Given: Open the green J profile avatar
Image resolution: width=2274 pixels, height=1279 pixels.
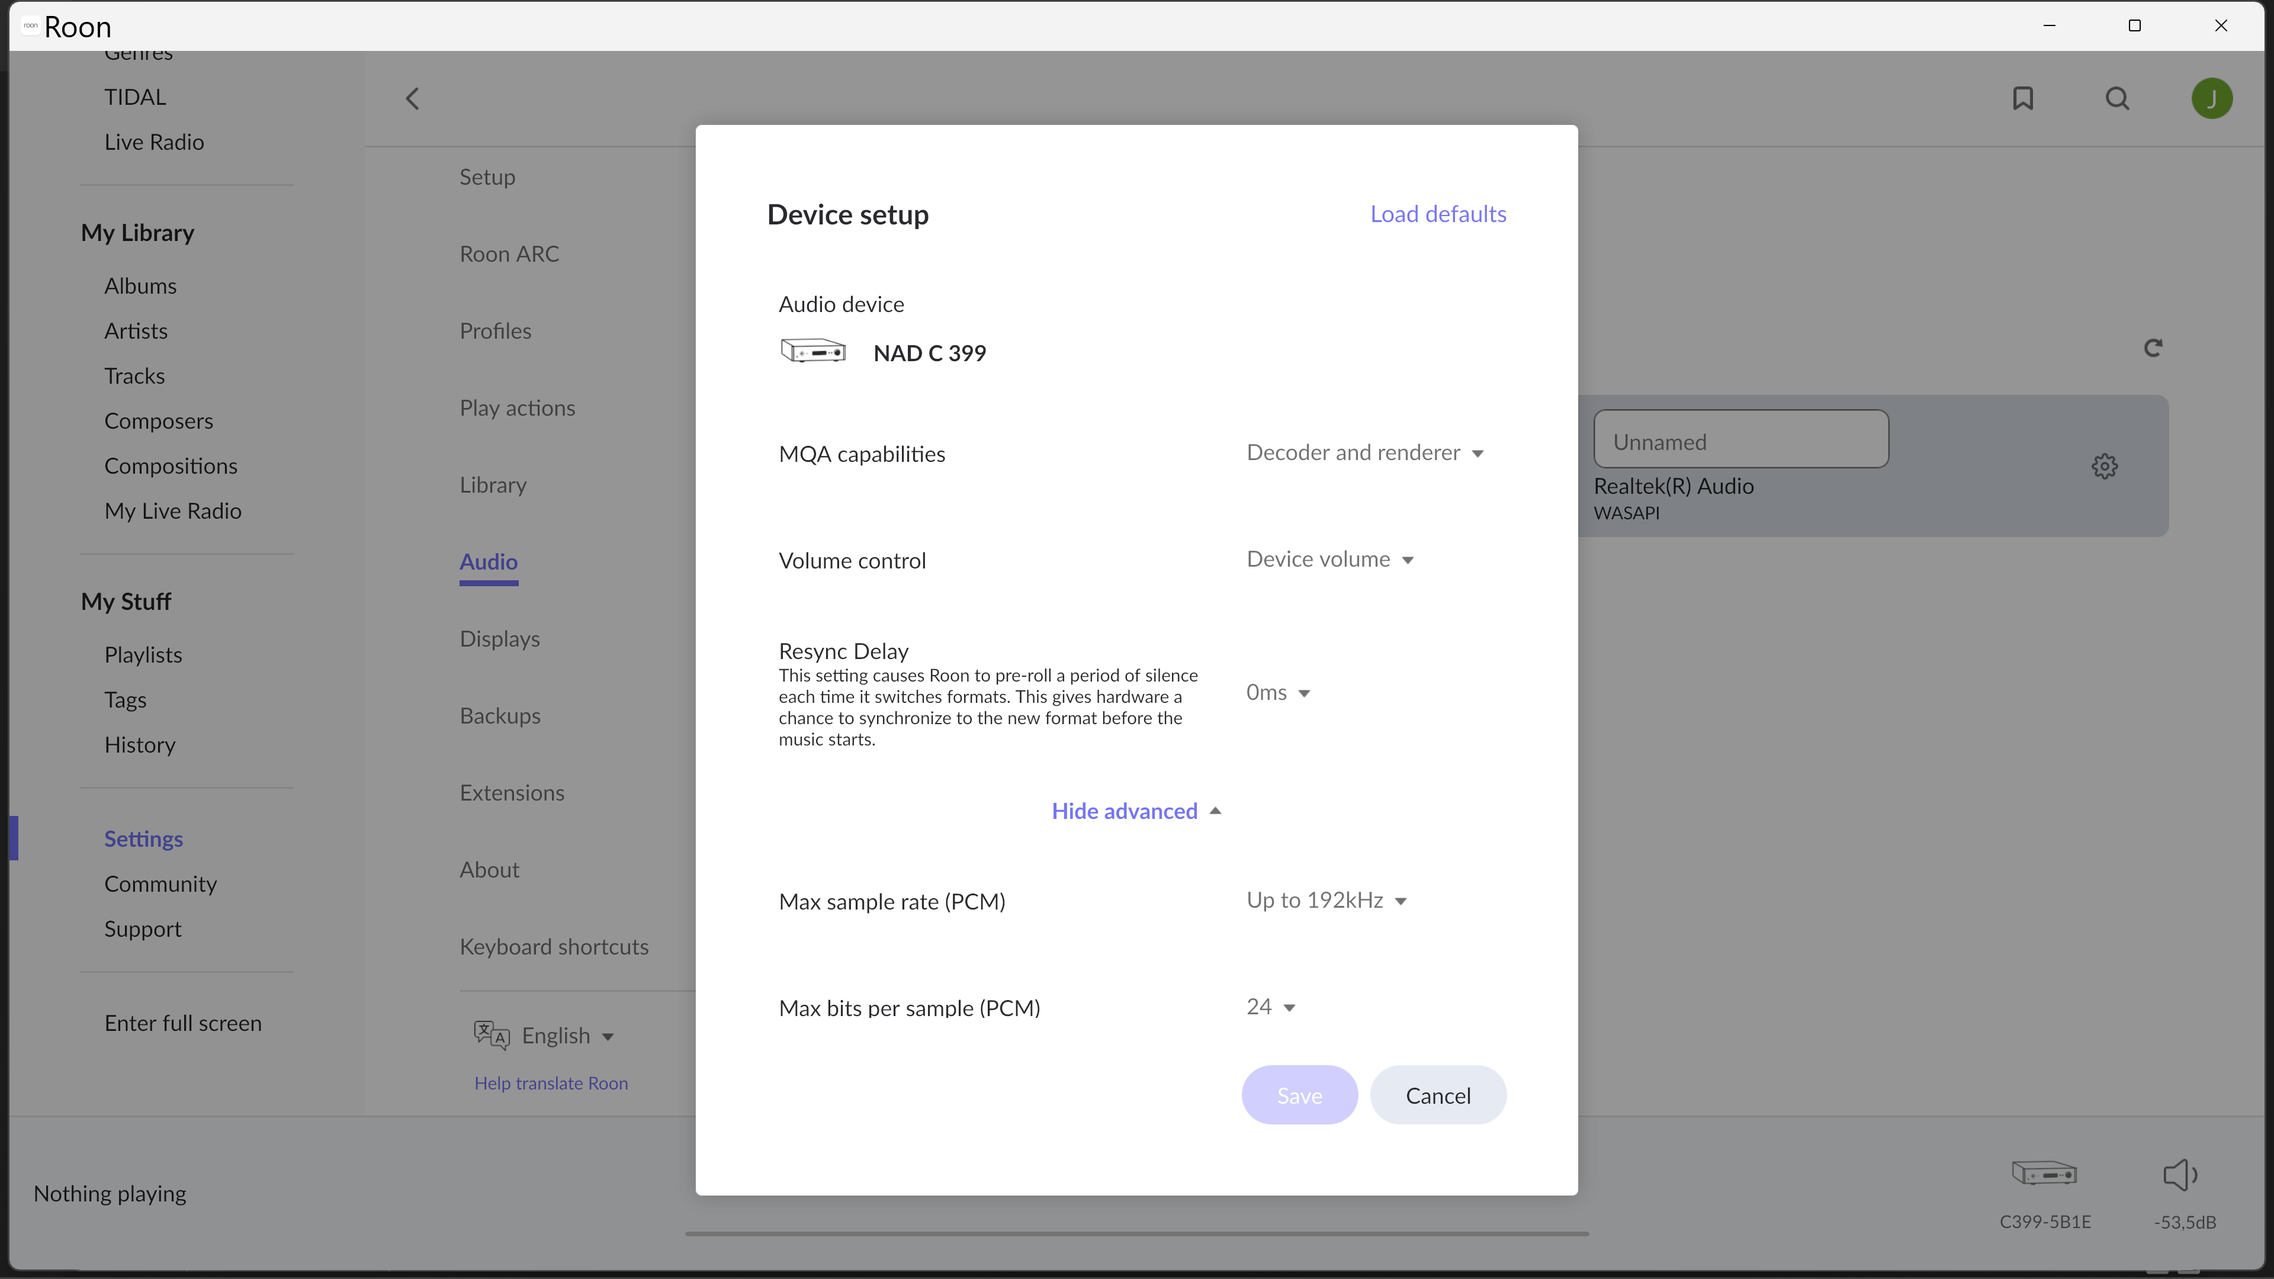Looking at the screenshot, I should point(2211,98).
